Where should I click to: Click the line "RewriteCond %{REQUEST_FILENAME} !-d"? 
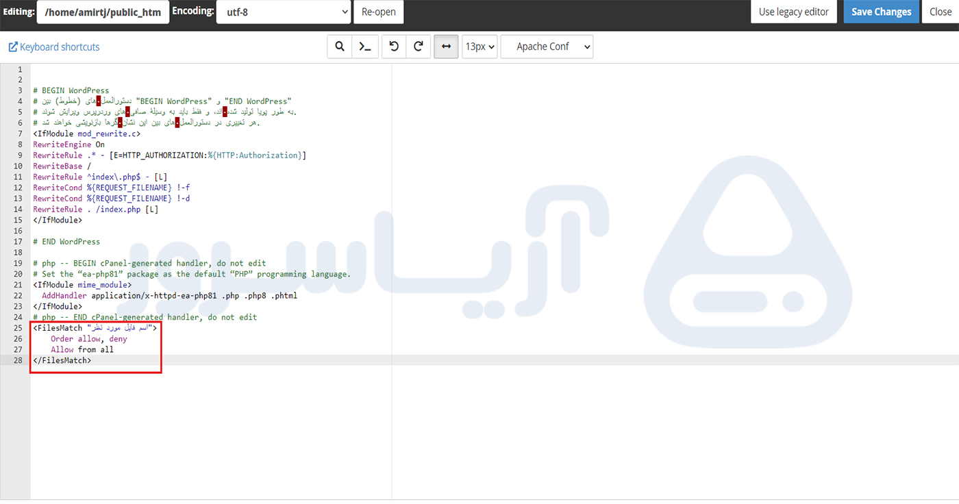[x=112, y=199]
